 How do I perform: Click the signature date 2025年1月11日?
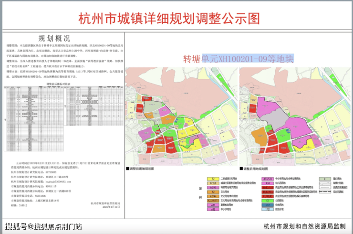click(x=111, y=207)
